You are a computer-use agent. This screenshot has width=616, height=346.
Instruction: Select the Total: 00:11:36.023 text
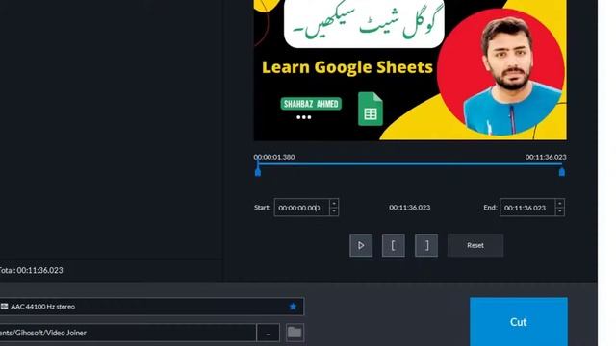pyautogui.click(x=31, y=270)
